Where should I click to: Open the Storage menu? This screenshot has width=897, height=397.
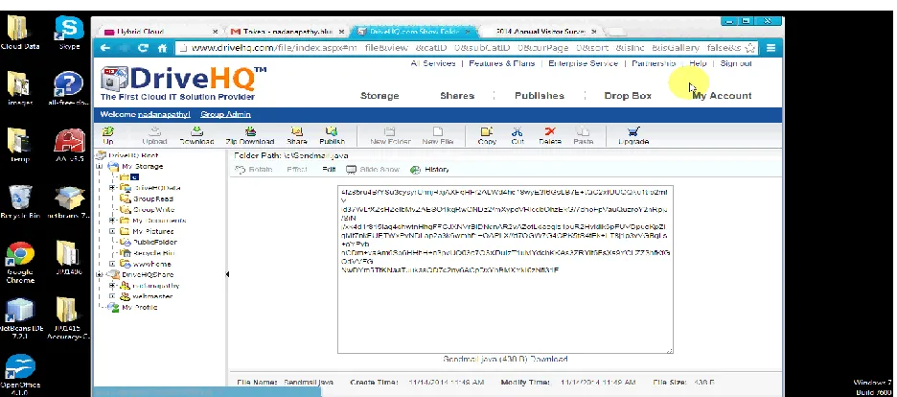[x=379, y=96]
